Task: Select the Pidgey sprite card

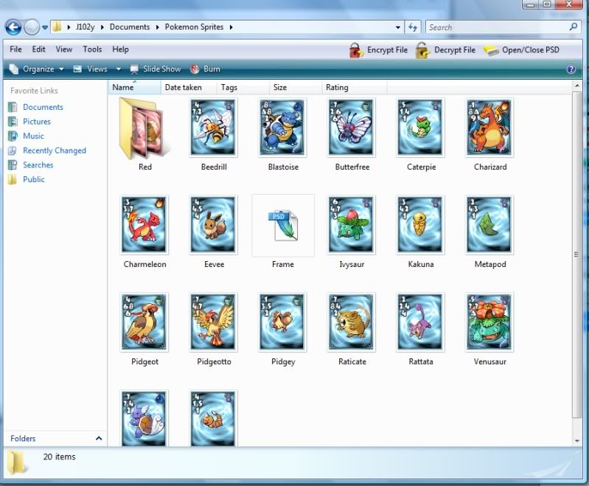Action: (x=282, y=322)
